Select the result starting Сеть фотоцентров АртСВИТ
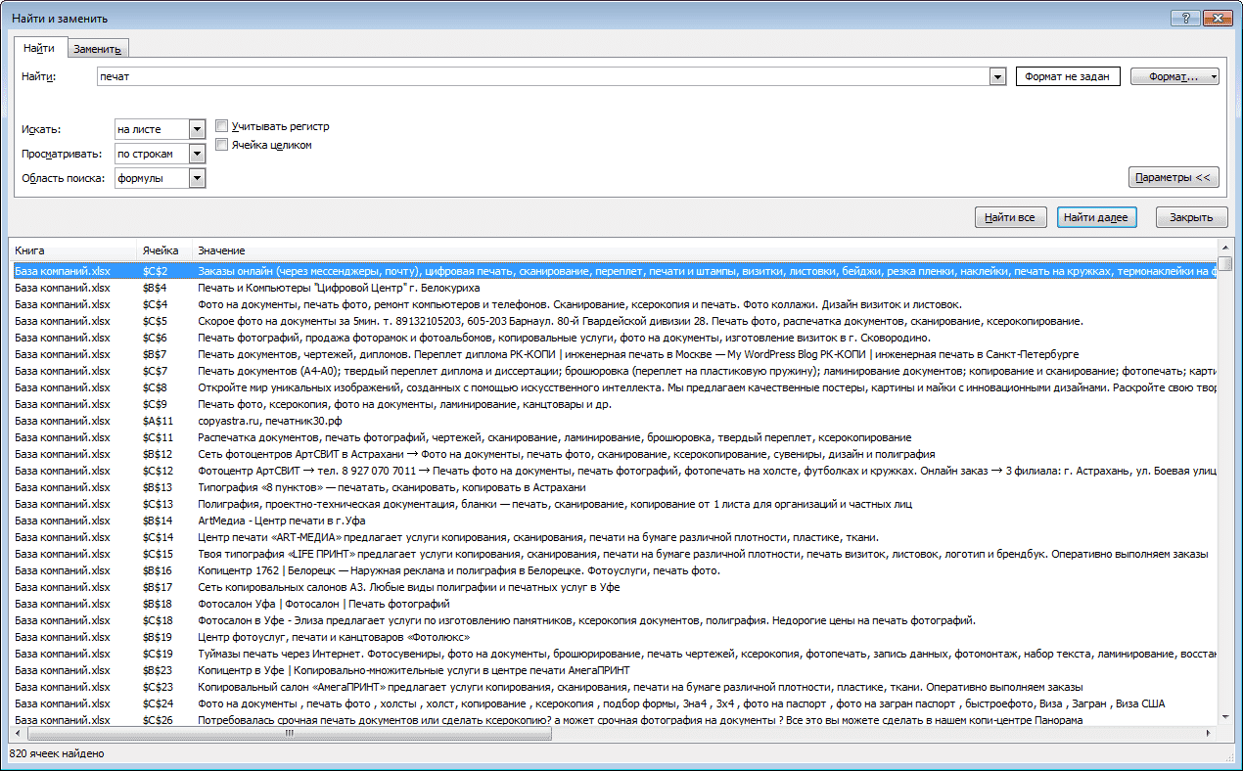This screenshot has width=1243, height=771. coord(613,454)
